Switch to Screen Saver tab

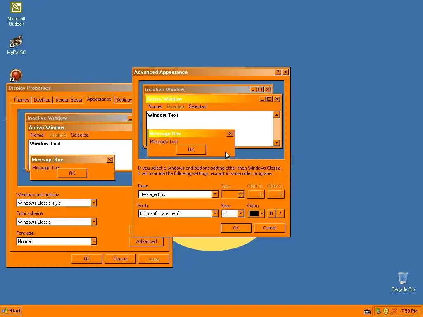coord(69,100)
